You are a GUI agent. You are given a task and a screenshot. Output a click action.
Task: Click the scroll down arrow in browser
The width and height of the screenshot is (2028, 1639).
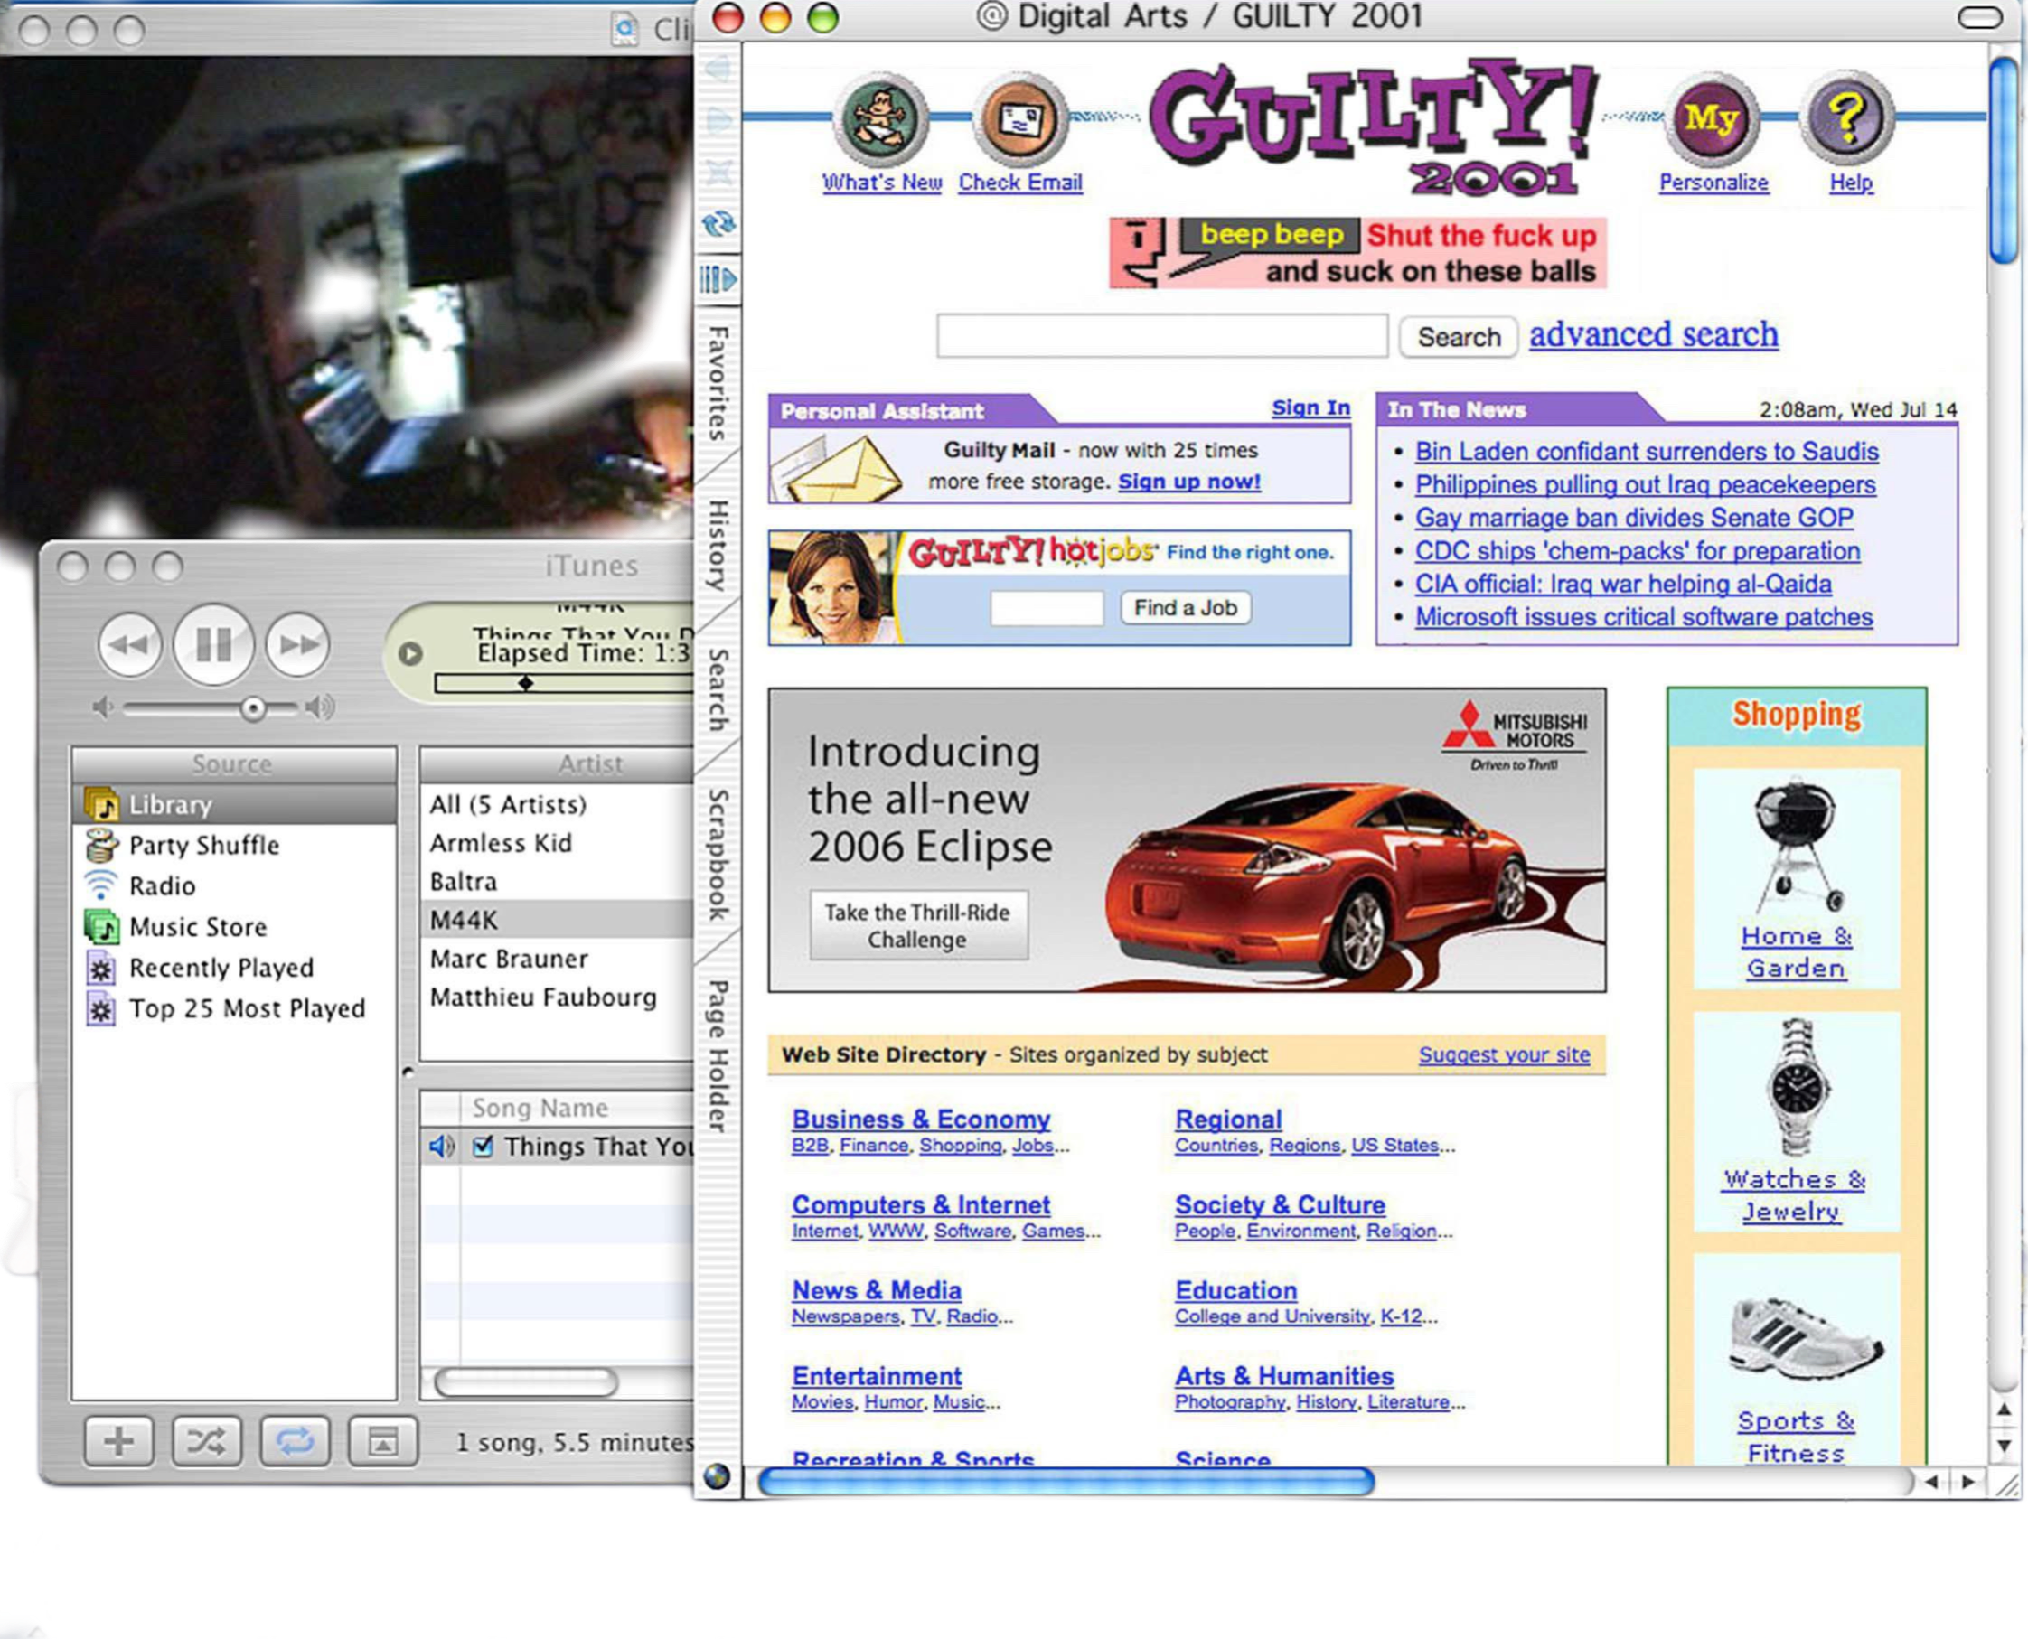[x=2005, y=1447]
